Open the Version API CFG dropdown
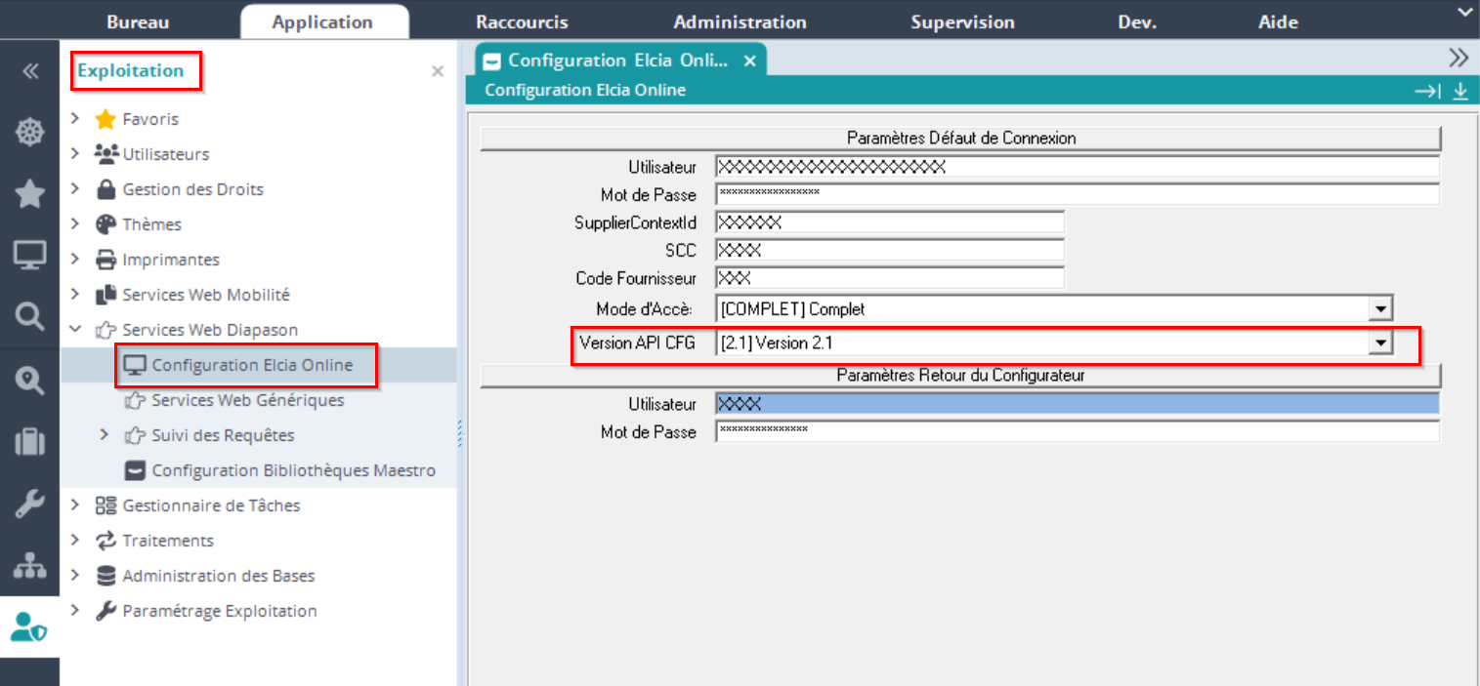Screen dimensions: 1480x686 (1379, 343)
